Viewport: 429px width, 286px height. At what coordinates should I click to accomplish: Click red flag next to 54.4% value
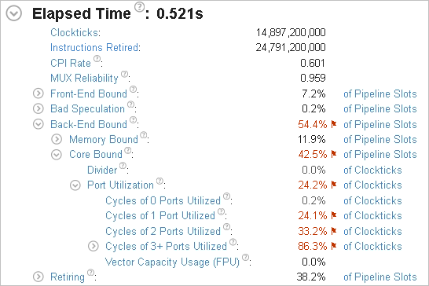[x=334, y=124]
